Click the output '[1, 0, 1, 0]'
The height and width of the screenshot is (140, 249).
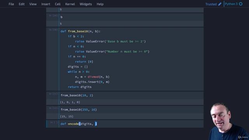[70, 102]
